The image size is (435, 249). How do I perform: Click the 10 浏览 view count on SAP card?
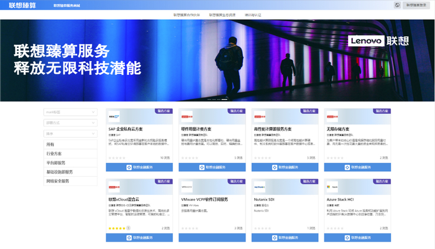pos(165,158)
